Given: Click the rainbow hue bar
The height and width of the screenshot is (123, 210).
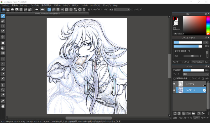Looking at the screenshot, I should (x=208, y=25).
